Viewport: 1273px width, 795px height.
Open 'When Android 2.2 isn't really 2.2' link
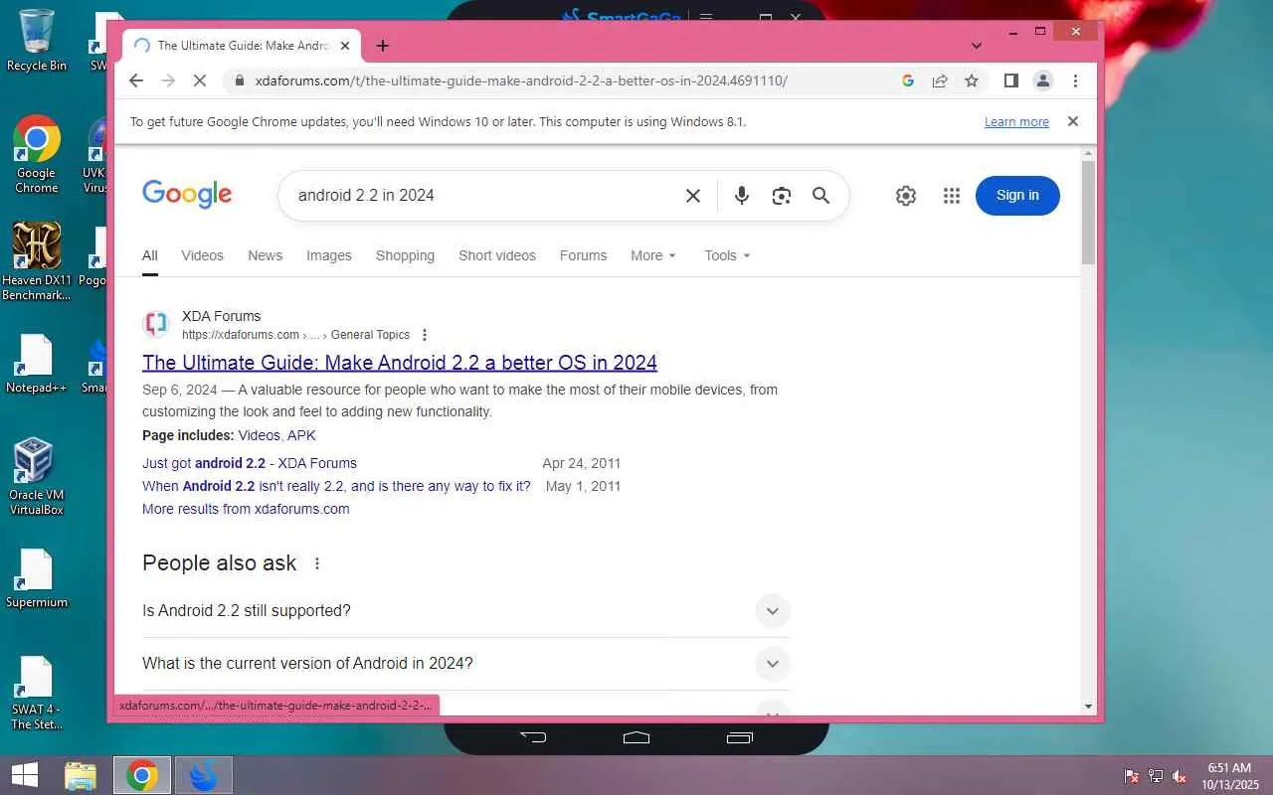click(x=336, y=486)
